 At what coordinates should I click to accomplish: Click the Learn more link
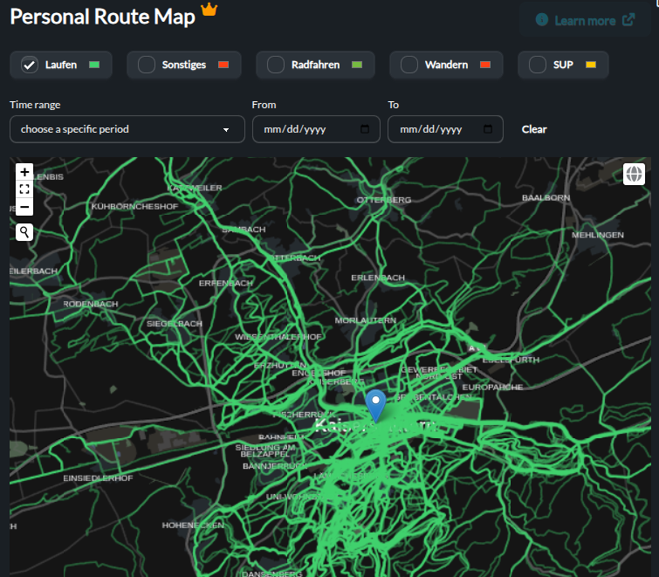(585, 20)
